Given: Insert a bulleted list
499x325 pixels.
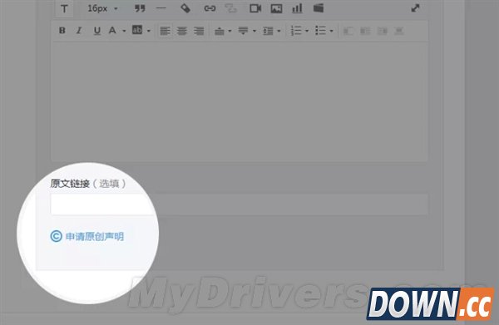Looking at the screenshot, I should pos(320,31).
